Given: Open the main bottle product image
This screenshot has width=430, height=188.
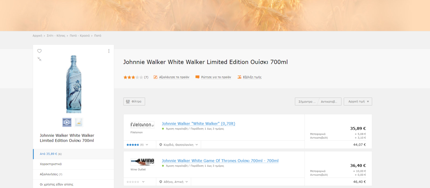Looking at the screenshot, I should [x=74, y=84].
